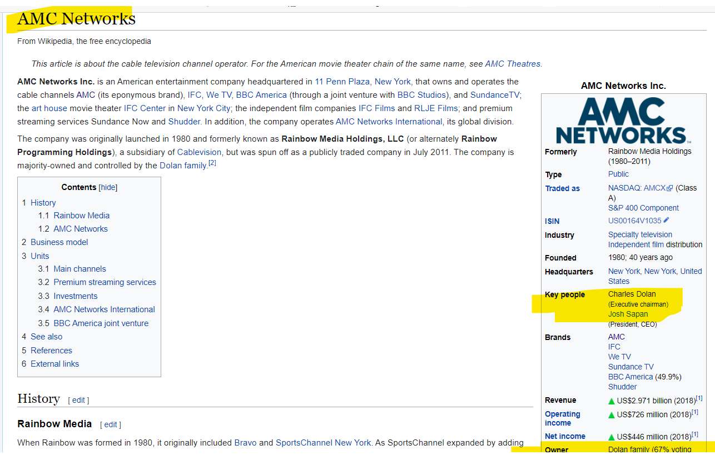This screenshot has height=465, width=715.
Task: Open the Public type link in infobox
Action: coord(618,174)
